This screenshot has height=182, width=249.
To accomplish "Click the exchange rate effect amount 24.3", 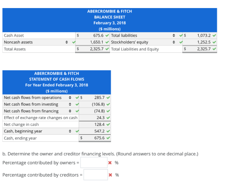I will point(95,118).
